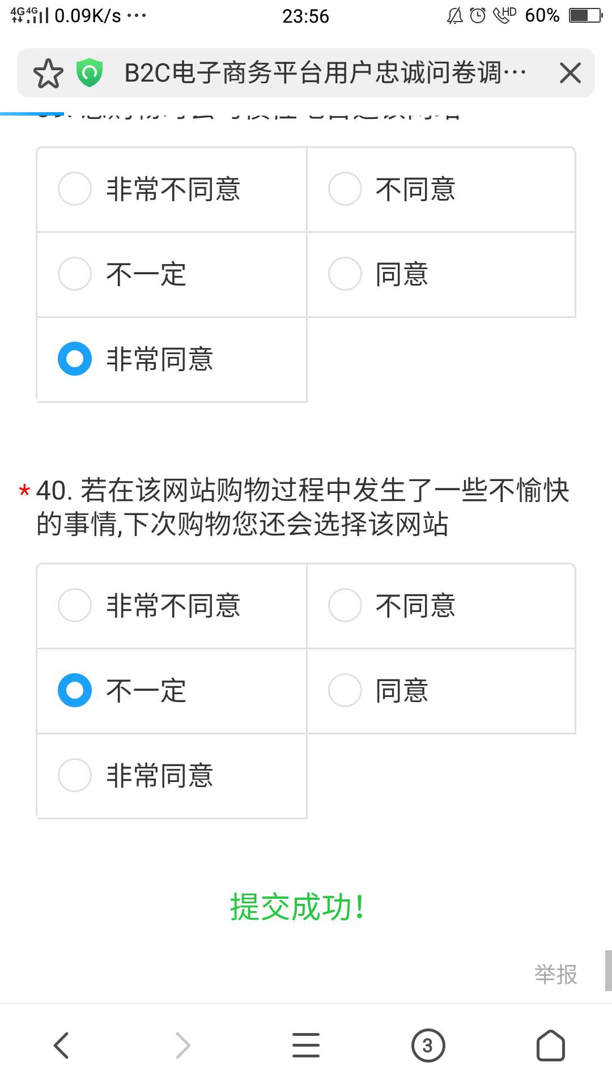Tap the 提交成功 success message
Screen dimensions: 612x1088
pyautogui.click(x=297, y=907)
